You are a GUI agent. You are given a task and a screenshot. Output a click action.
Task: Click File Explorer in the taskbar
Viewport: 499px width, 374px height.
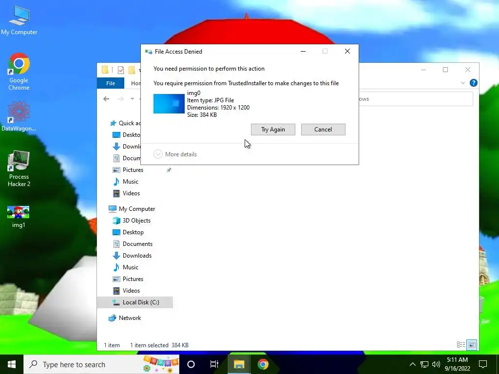click(x=239, y=364)
